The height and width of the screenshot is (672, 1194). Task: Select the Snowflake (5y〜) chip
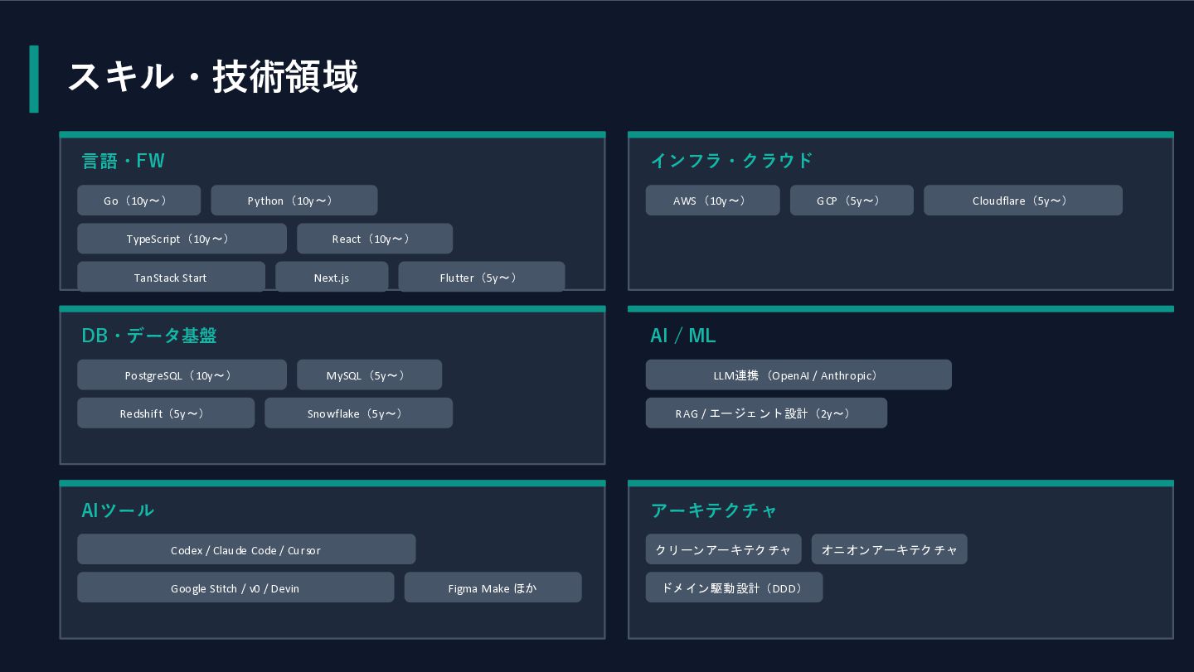point(358,413)
